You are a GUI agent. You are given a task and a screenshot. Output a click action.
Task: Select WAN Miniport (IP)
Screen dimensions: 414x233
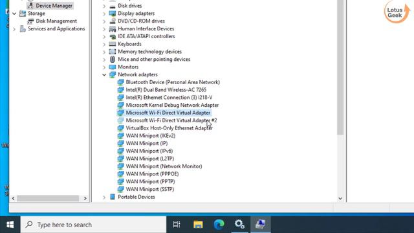pyautogui.click(x=147, y=144)
